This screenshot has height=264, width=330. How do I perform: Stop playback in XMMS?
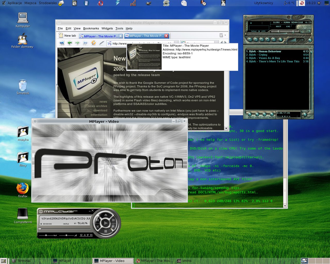268,40
